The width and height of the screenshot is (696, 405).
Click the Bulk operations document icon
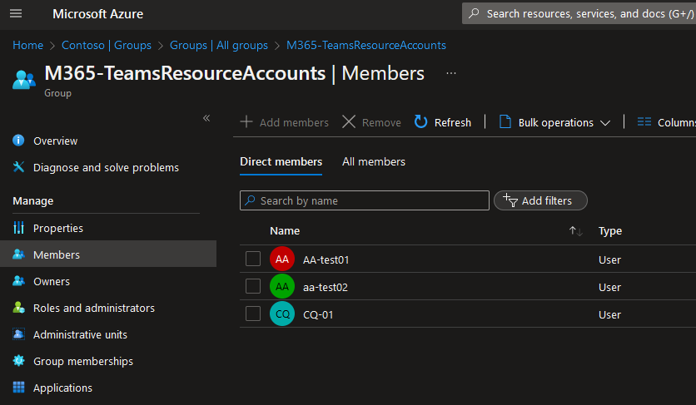pyautogui.click(x=505, y=122)
